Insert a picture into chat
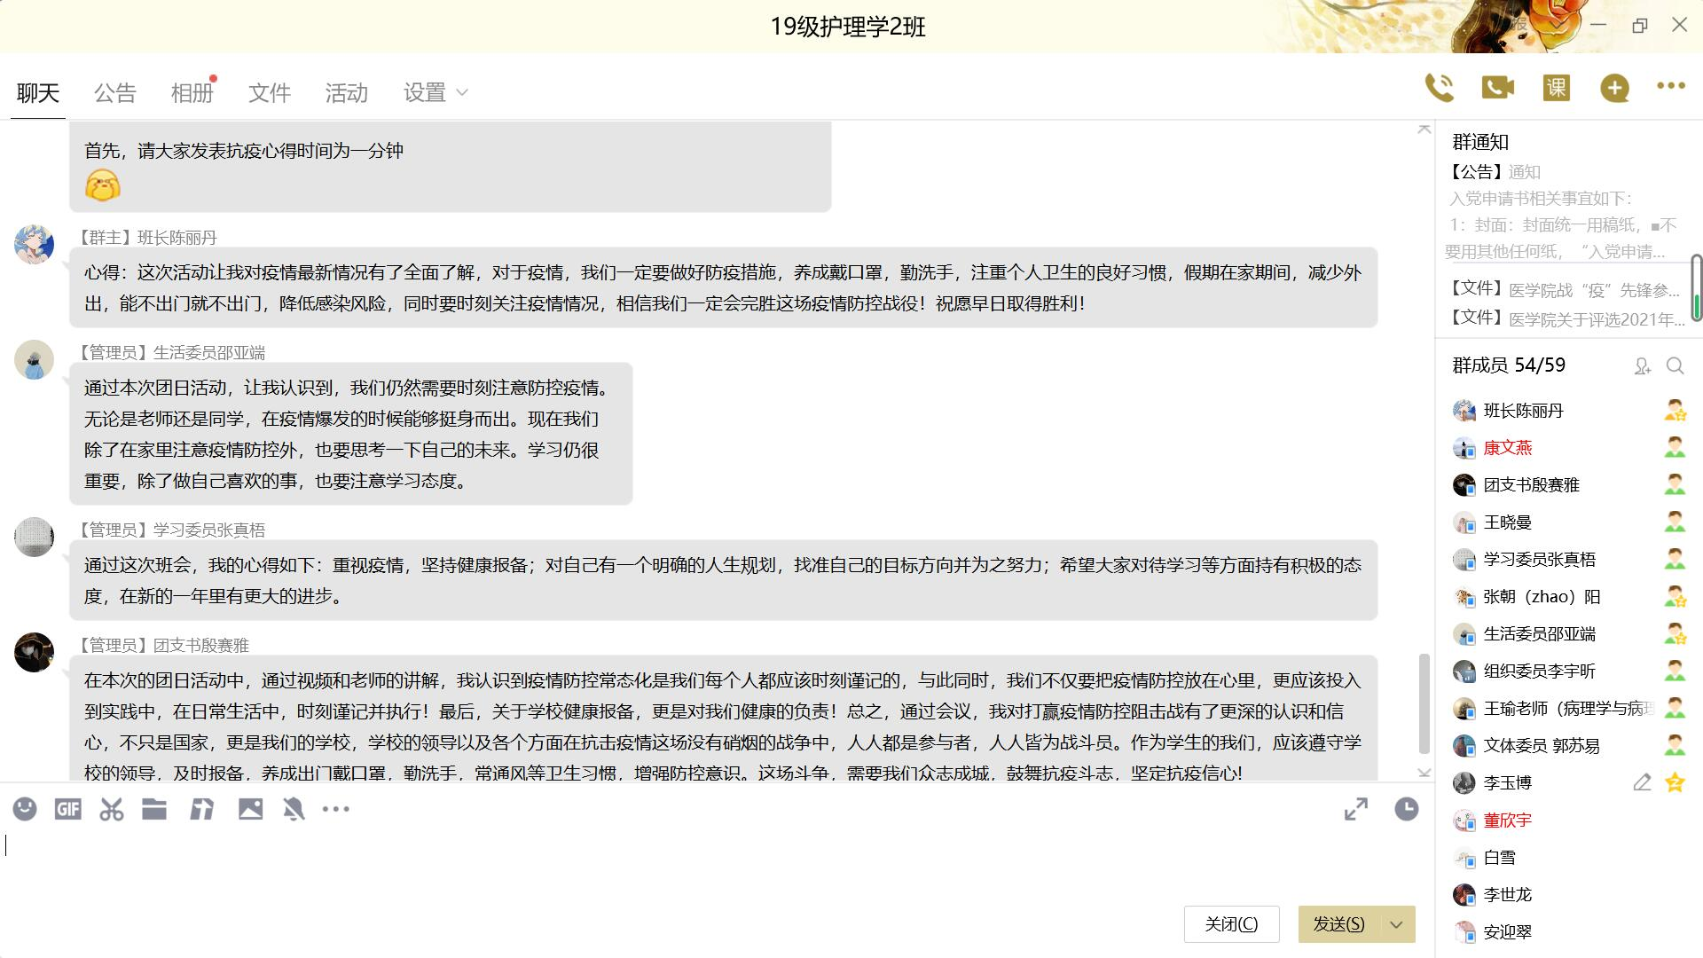Viewport: 1703px width, 958px height. (x=250, y=809)
